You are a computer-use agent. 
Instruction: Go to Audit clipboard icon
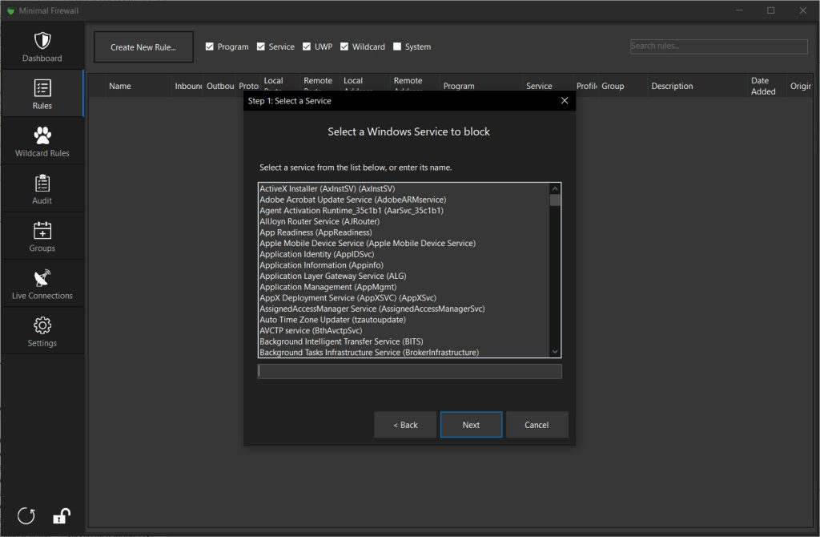pyautogui.click(x=42, y=184)
